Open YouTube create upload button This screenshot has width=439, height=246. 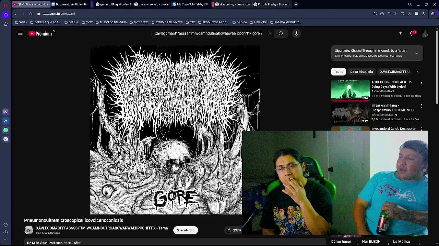pyautogui.click(x=400, y=33)
